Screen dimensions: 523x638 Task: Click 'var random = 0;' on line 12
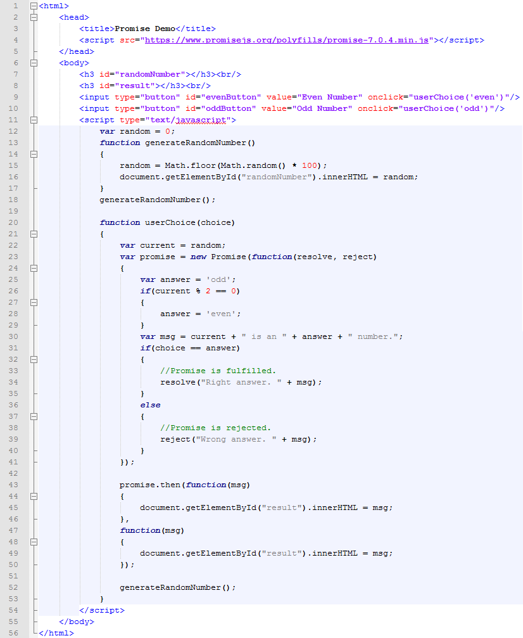[137, 131]
